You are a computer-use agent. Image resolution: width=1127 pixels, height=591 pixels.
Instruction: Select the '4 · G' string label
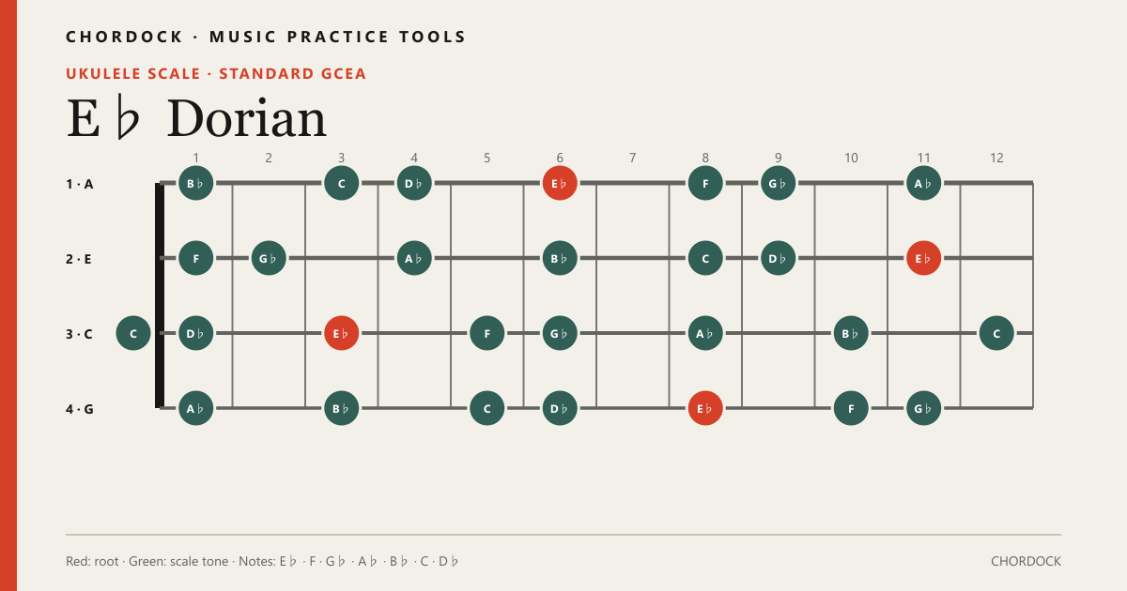click(80, 409)
